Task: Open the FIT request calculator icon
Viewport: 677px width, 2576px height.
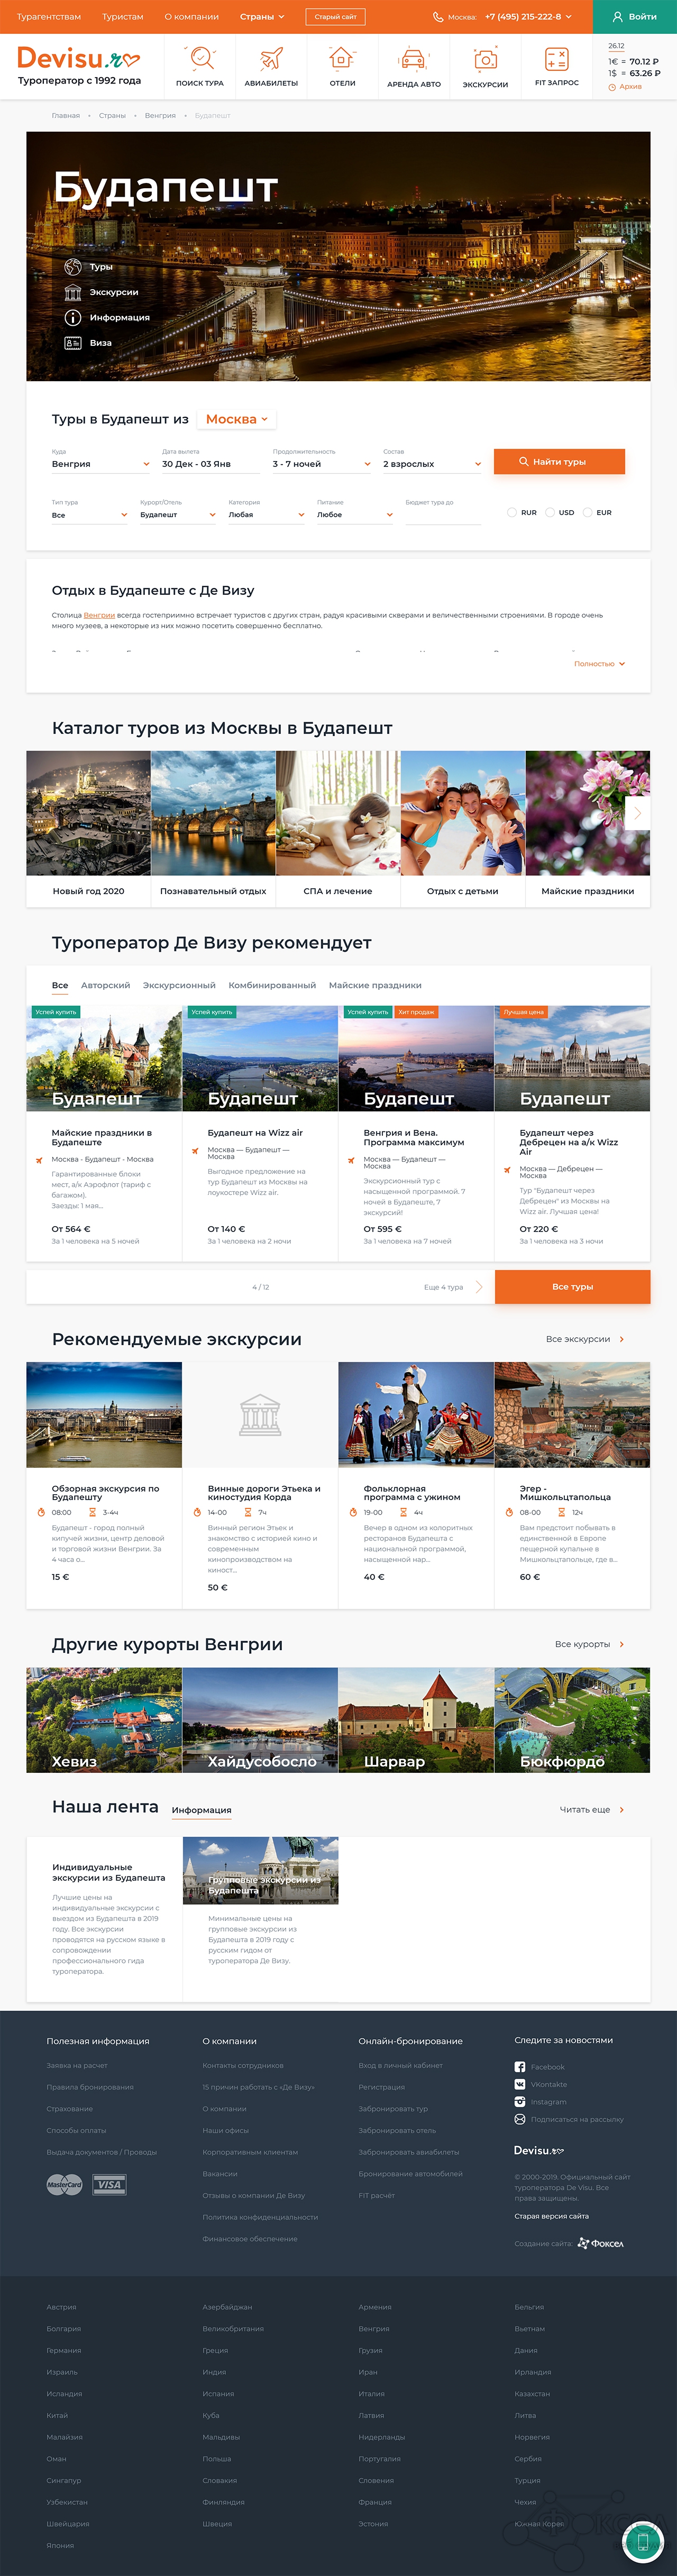Action: click(557, 58)
